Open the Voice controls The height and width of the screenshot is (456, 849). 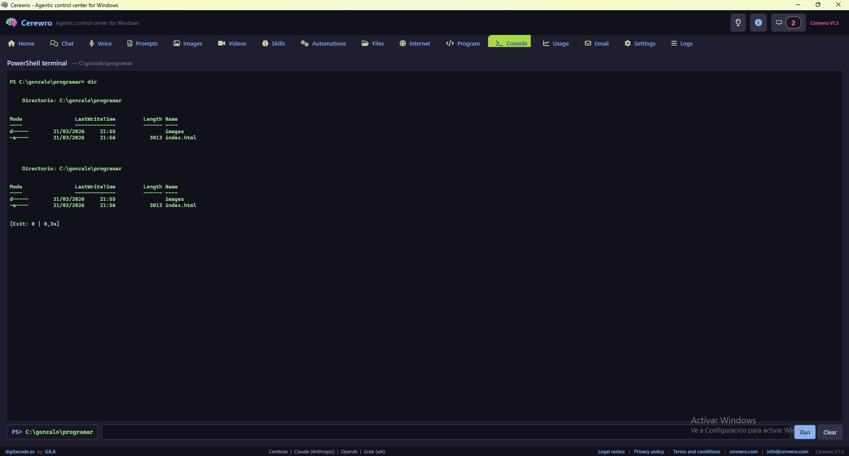tap(100, 43)
